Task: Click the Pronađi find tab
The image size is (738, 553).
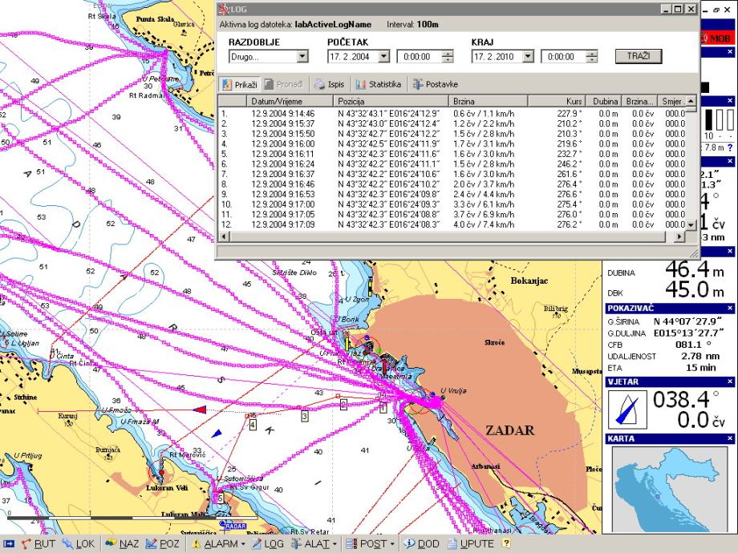Action: click(283, 85)
